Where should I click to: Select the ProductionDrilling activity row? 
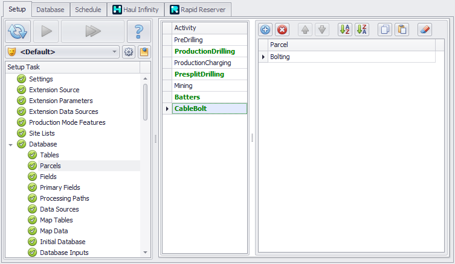coord(205,51)
